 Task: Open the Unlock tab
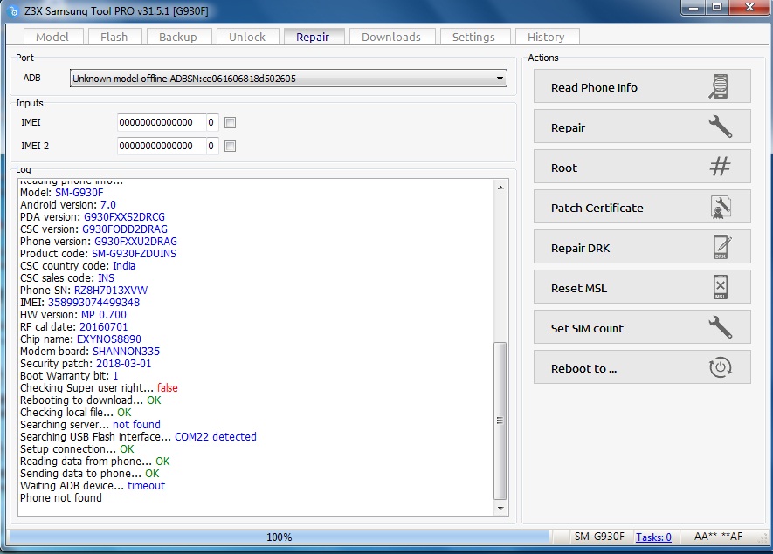click(247, 37)
